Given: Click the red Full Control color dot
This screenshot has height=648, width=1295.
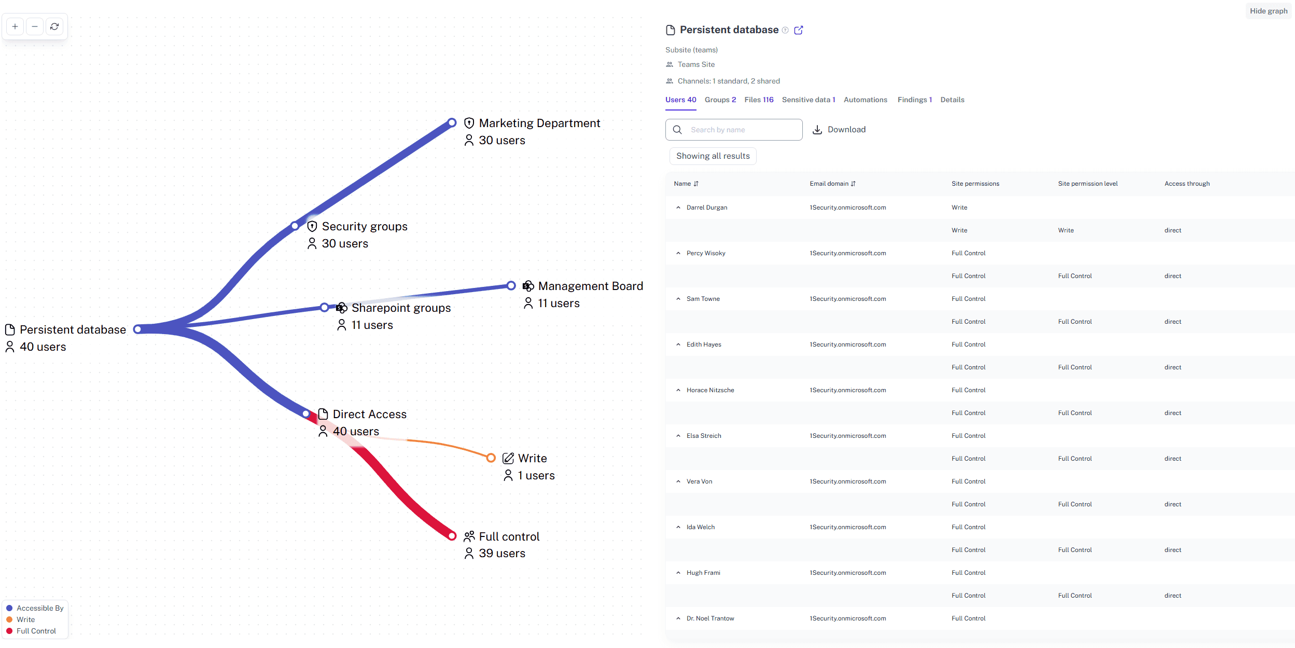Looking at the screenshot, I should [x=9, y=631].
